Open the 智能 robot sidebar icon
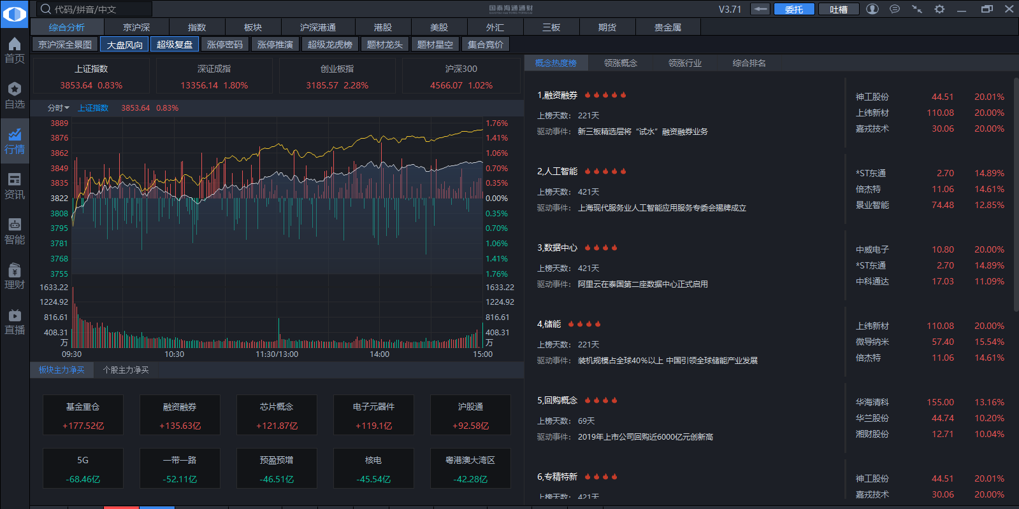 pos(15,231)
